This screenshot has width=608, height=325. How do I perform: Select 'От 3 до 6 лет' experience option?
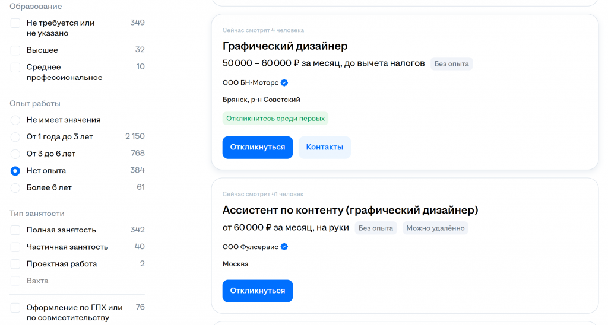tap(15, 154)
